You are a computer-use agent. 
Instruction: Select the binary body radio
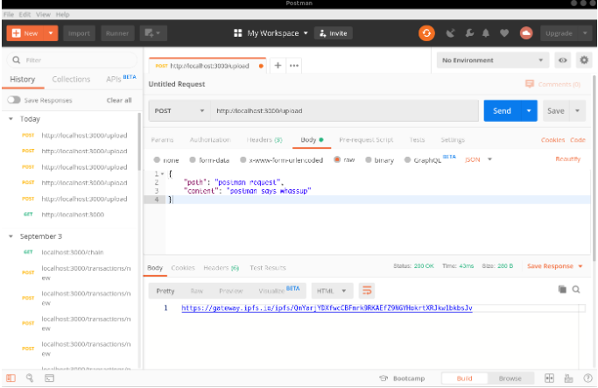[x=368, y=160]
